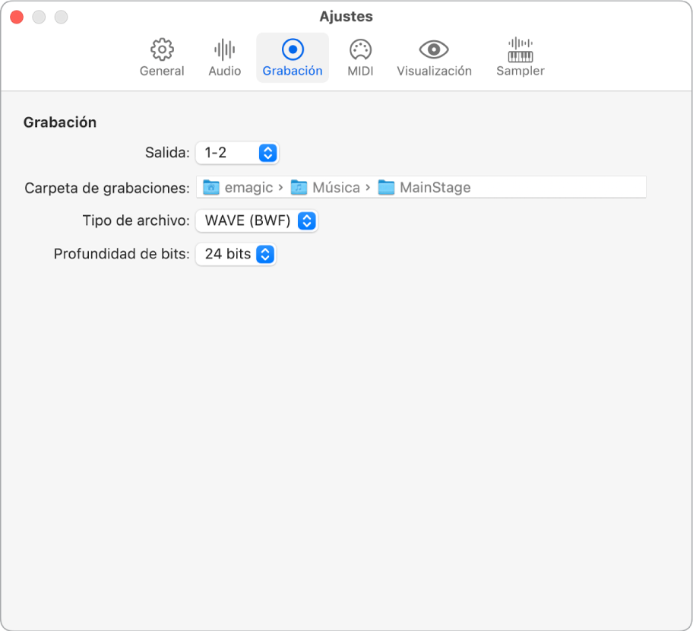Open the Profundidad de bits 24 bits dropdown
This screenshot has width=693, height=631.
pyautogui.click(x=236, y=255)
